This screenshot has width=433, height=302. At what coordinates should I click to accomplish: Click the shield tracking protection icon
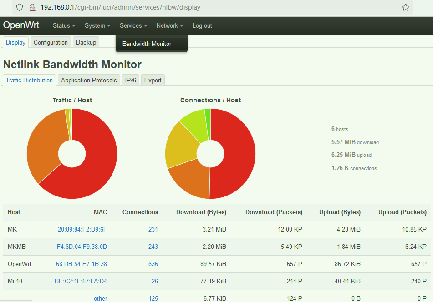tap(19, 7)
